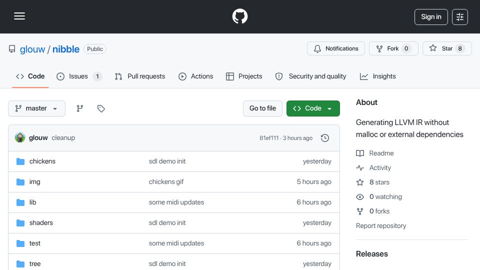Click the Sign in button
The image size is (480, 270).
[x=431, y=17]
